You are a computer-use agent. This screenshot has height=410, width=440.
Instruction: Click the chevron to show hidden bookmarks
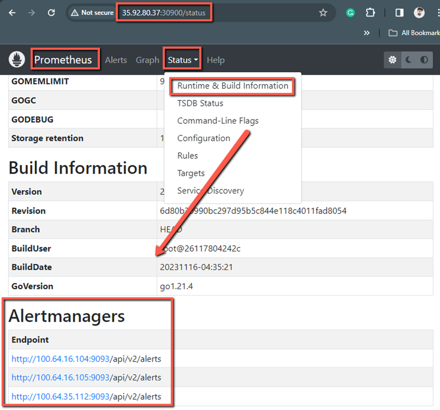pyautogui.click(x=367, y=33)
